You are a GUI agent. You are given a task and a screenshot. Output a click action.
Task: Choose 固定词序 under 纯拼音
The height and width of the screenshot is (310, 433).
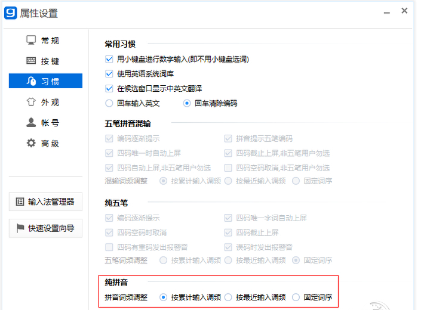tap(296, 297)
